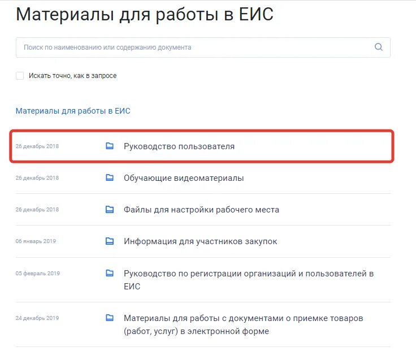This screenshot has height=351, width=416.
Task: Click folder icon beside Файлы для настройки рабочего места
Action: tap(110, 209)
